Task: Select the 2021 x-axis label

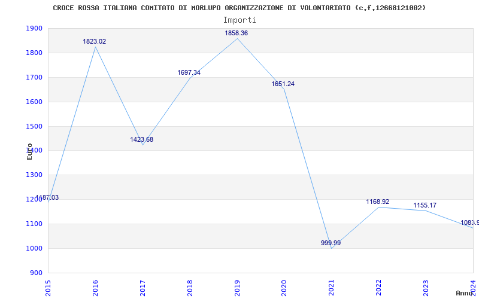Action: [x=332, y=288]
